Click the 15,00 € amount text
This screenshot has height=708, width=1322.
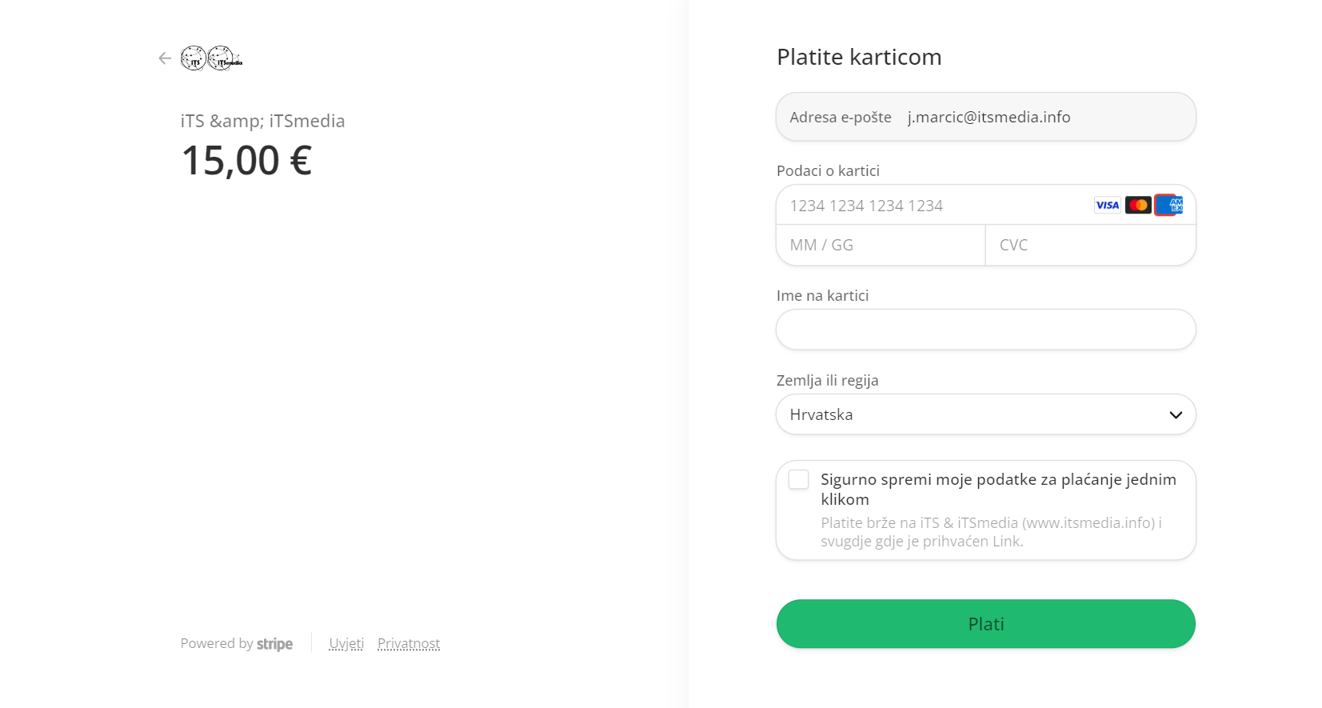click(246, 161)
